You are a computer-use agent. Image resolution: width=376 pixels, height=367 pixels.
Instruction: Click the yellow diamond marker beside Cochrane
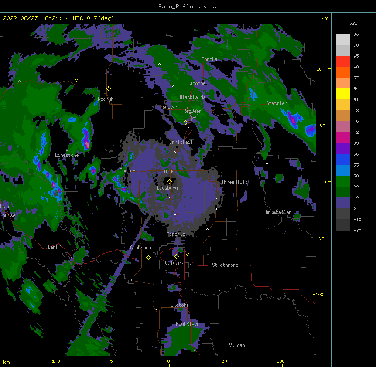[148, 257]
